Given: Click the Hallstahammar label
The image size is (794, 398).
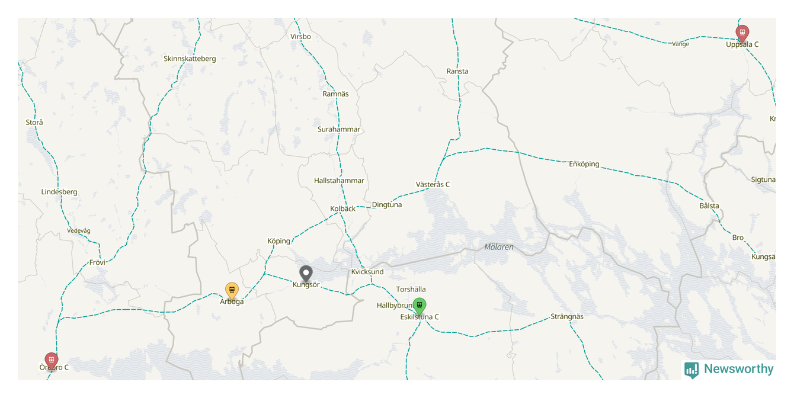Looking at the screenshot, I should point(339,181).
